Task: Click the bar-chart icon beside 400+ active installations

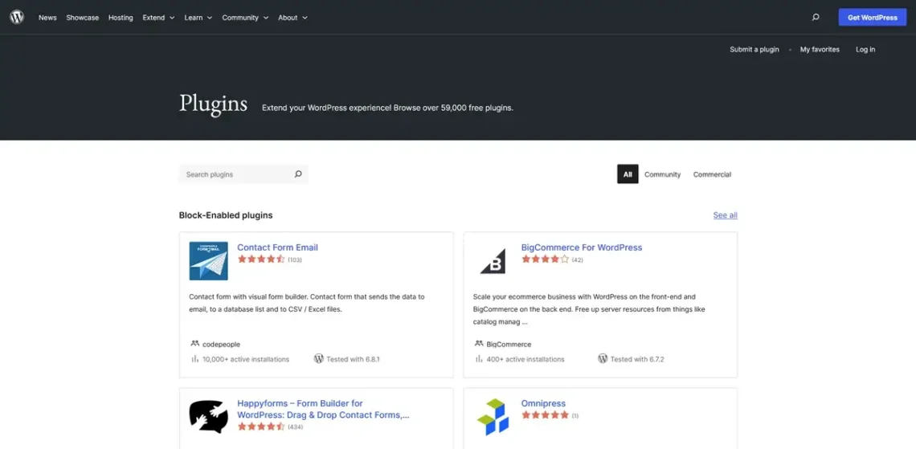Action: pyautogui.click(x=479, y=358)
